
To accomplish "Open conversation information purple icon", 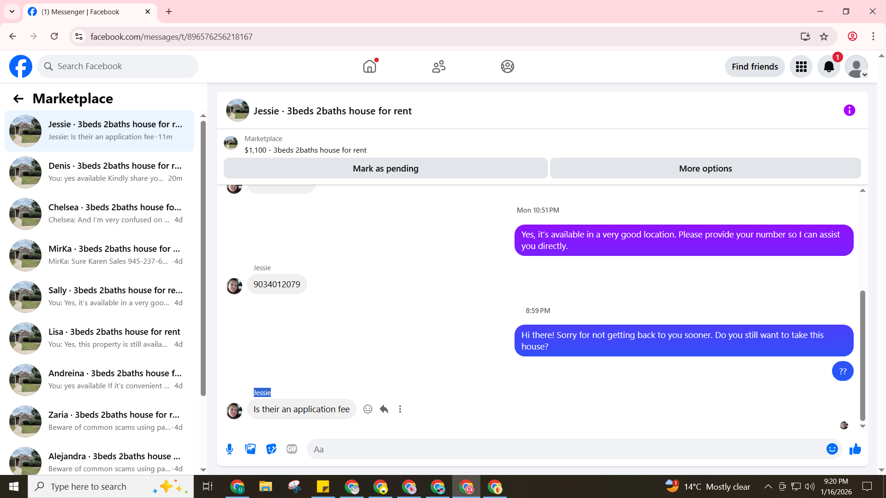I will [849, 110].
